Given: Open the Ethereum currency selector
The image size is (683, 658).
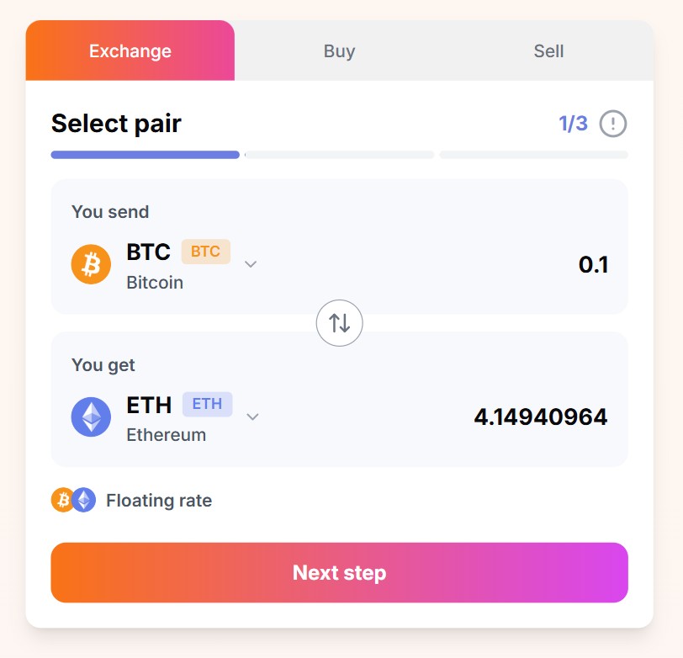Looking at the screenshot, I should (x=166, y=417).
